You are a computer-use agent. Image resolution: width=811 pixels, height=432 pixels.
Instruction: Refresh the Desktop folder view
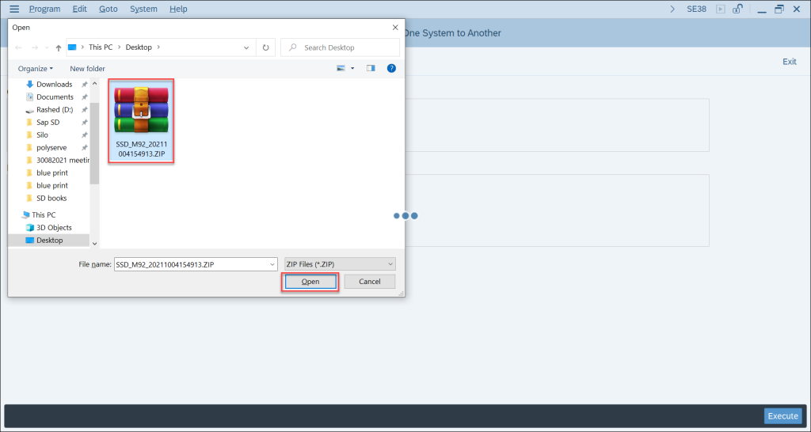tap(266, 47)
